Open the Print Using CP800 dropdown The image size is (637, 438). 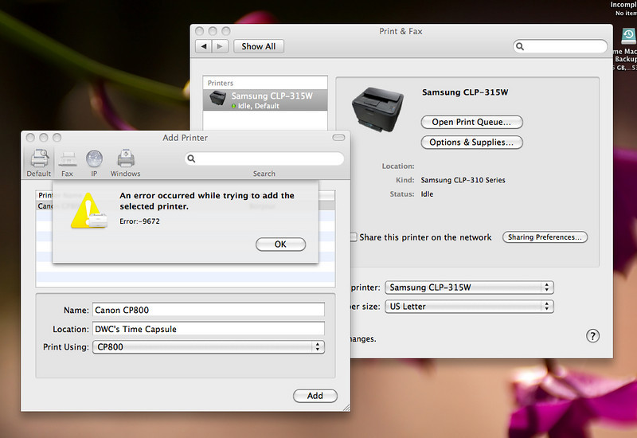[209, 347]
